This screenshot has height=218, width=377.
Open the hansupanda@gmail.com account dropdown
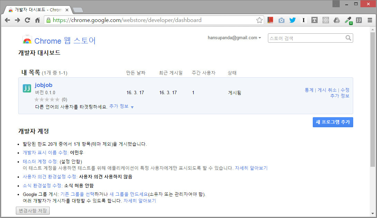[x=234, y=38]
